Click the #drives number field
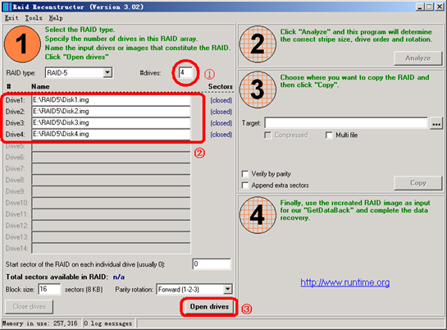 (x=185, y=72)
